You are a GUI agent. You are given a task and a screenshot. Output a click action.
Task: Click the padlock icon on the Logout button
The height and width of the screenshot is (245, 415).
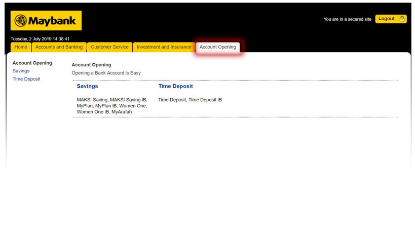click(x=402, y=19)
